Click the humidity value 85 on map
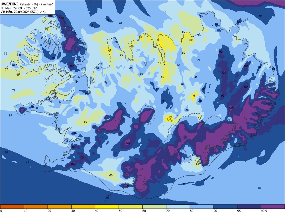 click(x=246, y=44)
